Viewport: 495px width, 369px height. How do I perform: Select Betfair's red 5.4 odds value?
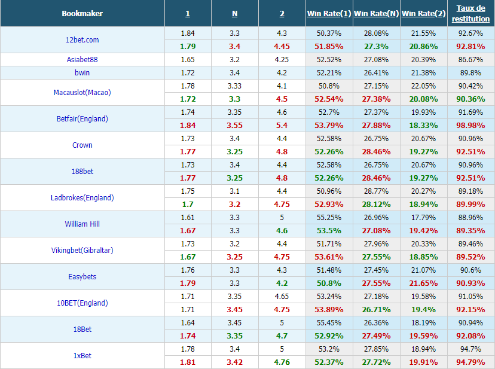pos(282,126)
